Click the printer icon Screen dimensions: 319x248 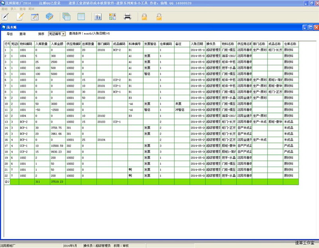click(127, 17)
